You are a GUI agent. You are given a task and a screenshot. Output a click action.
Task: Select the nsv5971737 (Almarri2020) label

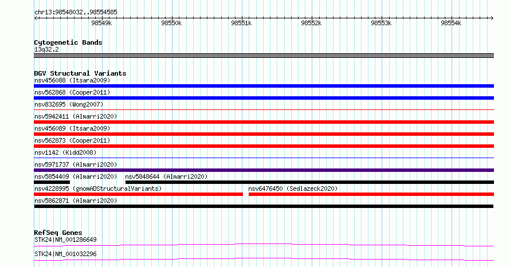[76, 164]
